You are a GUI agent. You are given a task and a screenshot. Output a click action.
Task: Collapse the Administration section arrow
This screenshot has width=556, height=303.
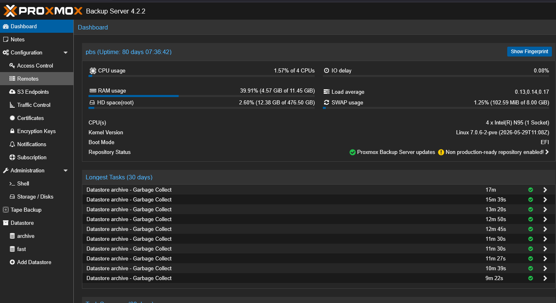click(x=66, y=170)
